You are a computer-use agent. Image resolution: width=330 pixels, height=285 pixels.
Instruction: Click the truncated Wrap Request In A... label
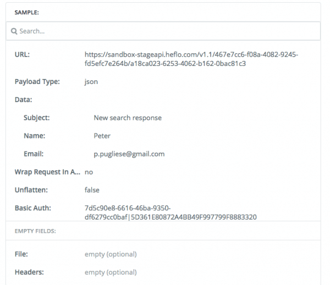click(47, 172)
